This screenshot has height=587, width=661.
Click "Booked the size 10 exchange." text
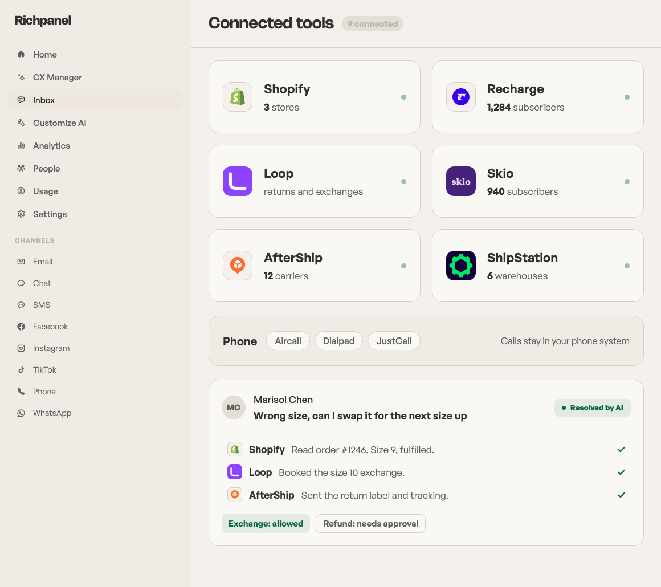coord(341,472)
